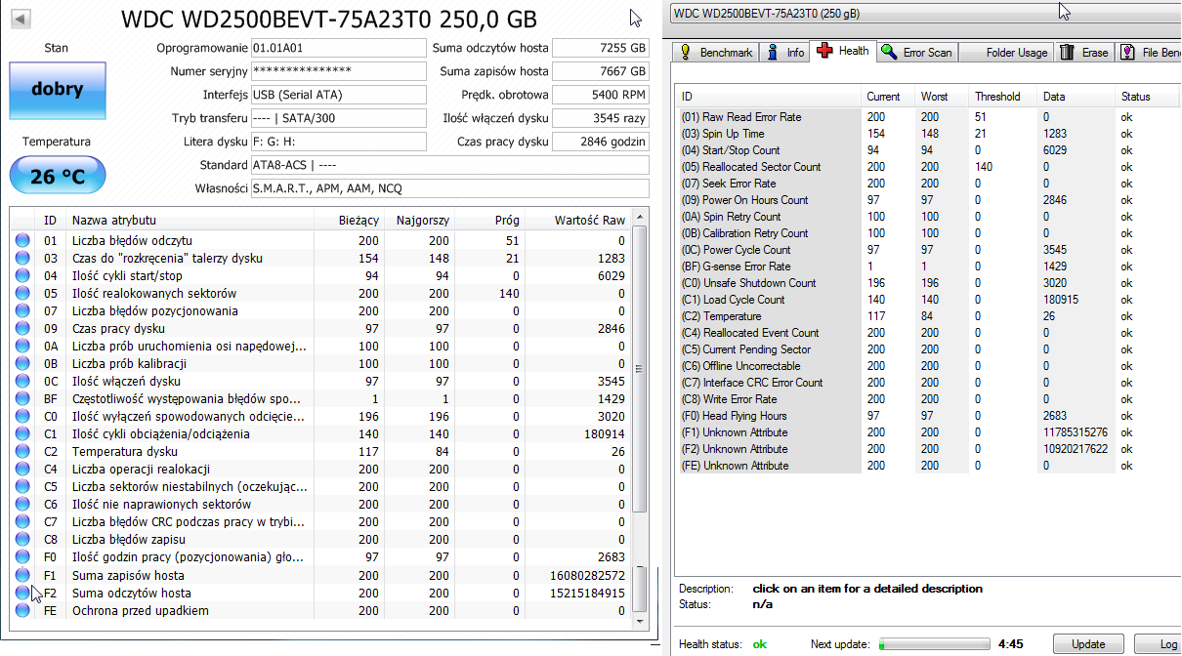The image size is (1182, 656).
Task: Click the 'Najgorszy' column header
Action: (x=419, y=221)
